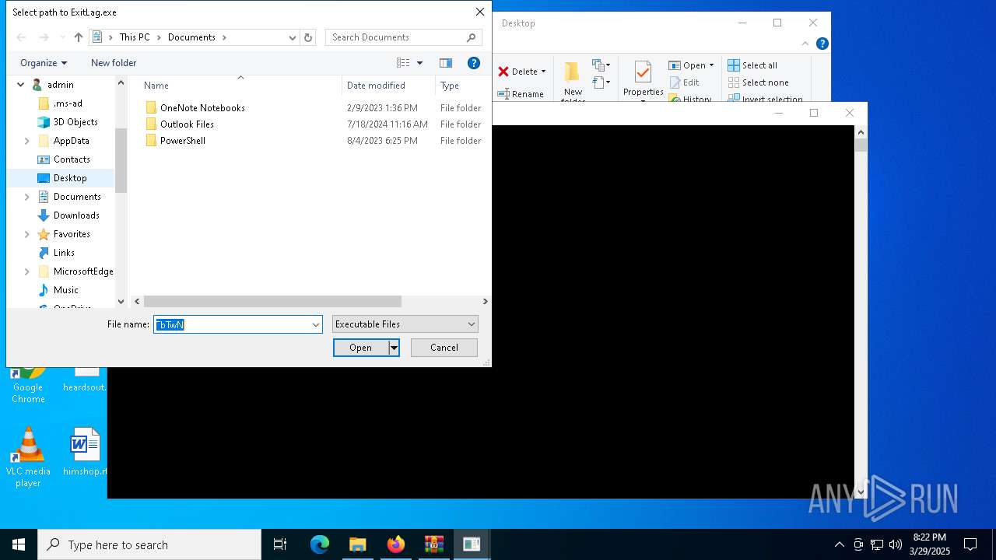
Task: Change view layout icon in file dialog
Action: pos(403,63)
